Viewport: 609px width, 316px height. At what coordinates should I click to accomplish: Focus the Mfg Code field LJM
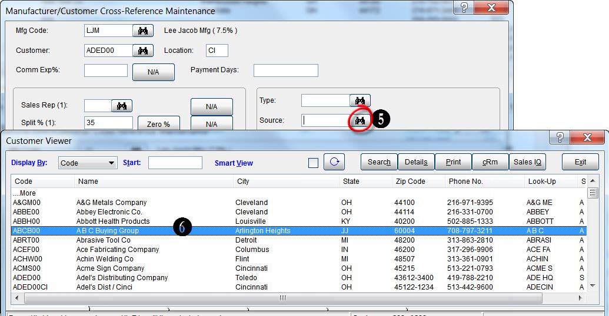[108, 31]
